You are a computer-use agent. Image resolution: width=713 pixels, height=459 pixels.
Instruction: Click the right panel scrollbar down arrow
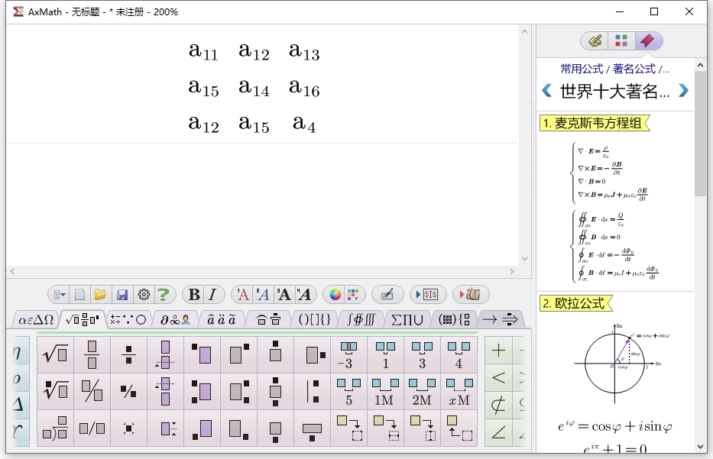pos(701,446)
